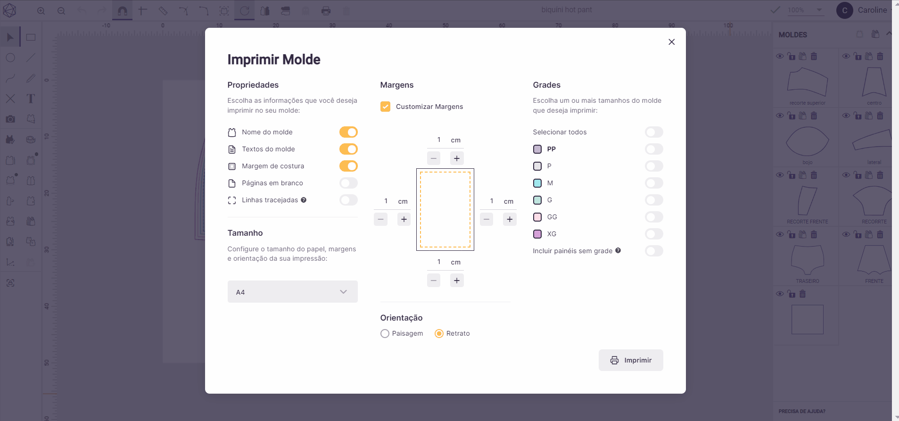Click the left margin value field
Image resolution: width=899 pixels, height=421 pixels.
tap(386, 201)
